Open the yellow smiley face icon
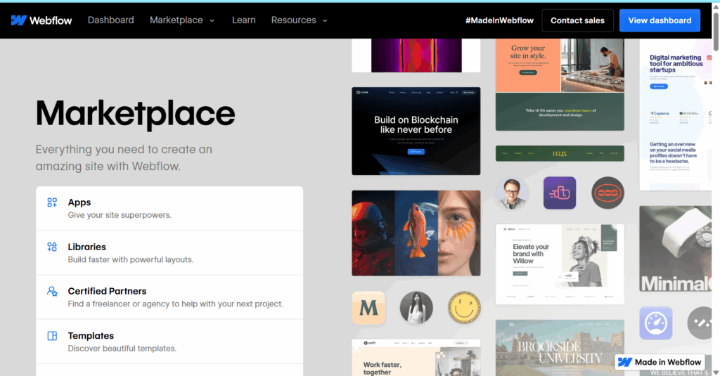 pyautogui.click(x=464, y=308)
